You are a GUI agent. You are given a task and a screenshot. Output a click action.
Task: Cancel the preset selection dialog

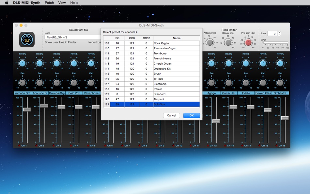click(171, 115)
